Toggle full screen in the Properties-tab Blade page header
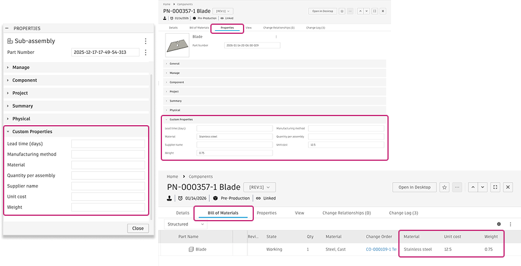The width and height of the screenshot is (521, 266). tap(375, 11)
